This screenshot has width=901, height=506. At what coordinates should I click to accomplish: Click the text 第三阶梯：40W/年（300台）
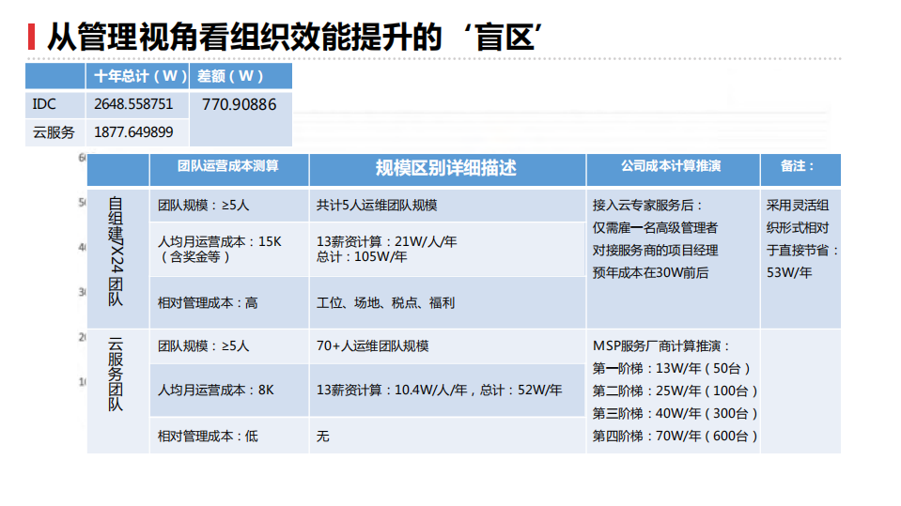(x=676, y=413)
